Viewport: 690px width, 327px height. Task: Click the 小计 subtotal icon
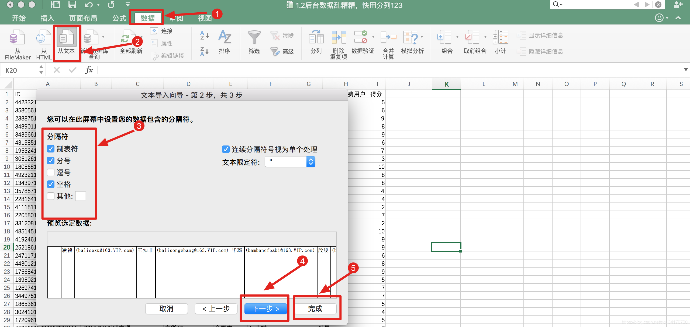[x=501, y=37]
